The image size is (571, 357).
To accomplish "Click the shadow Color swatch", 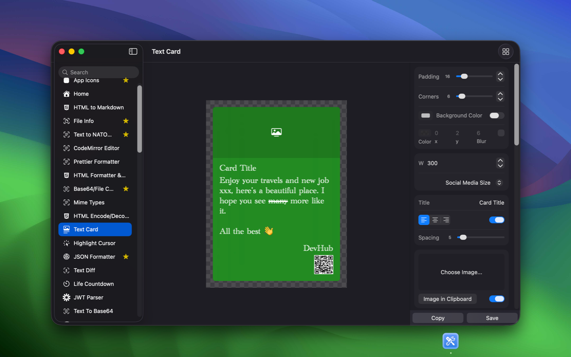I will [424, 133].
